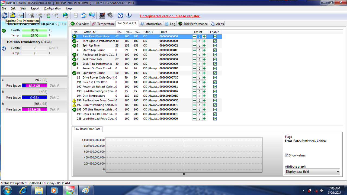Open the File menu
The image size is (347, 195).
coord(4,9)
